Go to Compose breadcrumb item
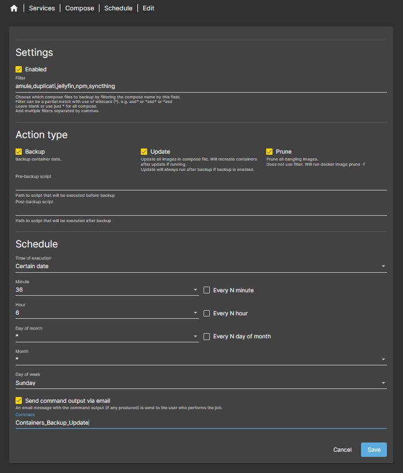Screen dimensions: 403x473 80,9
